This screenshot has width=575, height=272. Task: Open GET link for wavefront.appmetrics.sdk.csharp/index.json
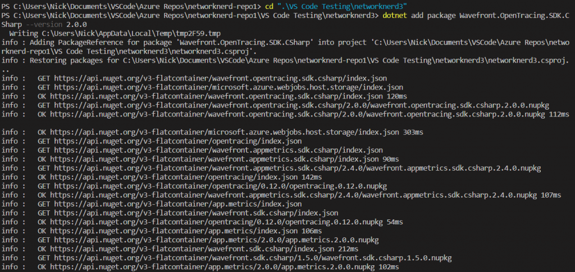coord(218,150)
